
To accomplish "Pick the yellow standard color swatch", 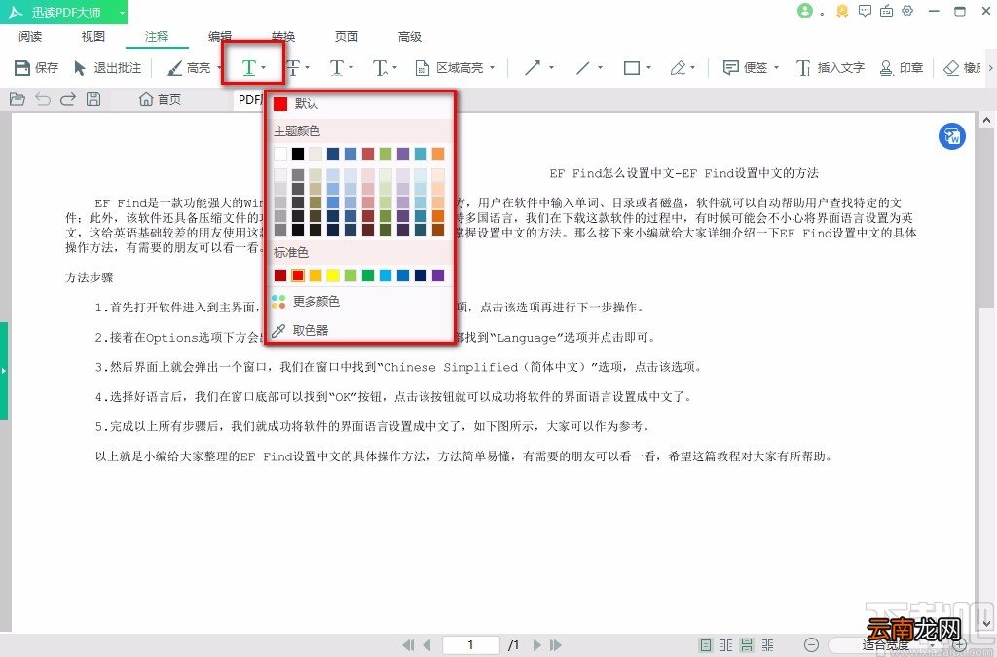I will (333, 275).
